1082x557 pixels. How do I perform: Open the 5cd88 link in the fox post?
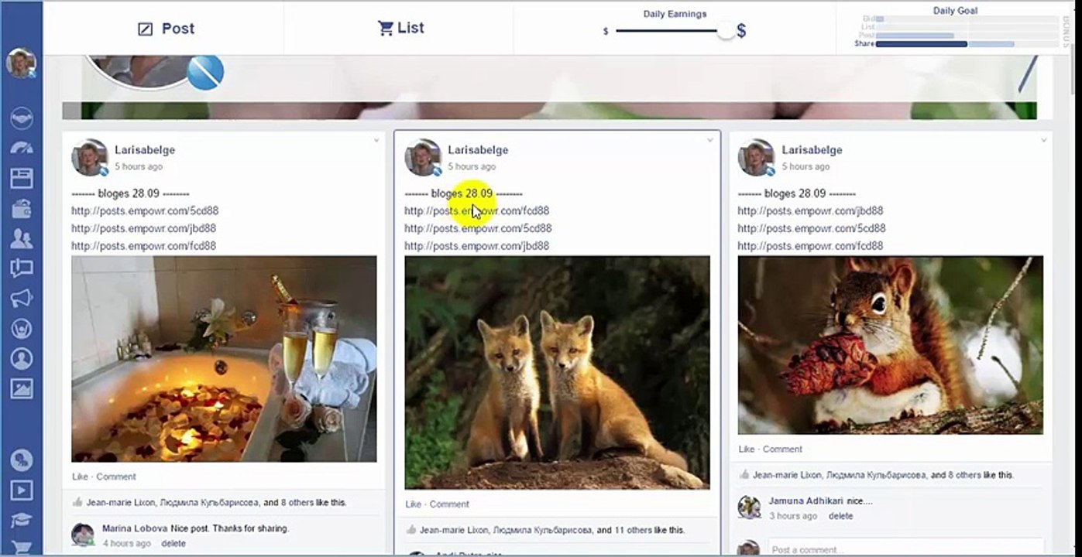pyautogui.click(x=478, y=228)
